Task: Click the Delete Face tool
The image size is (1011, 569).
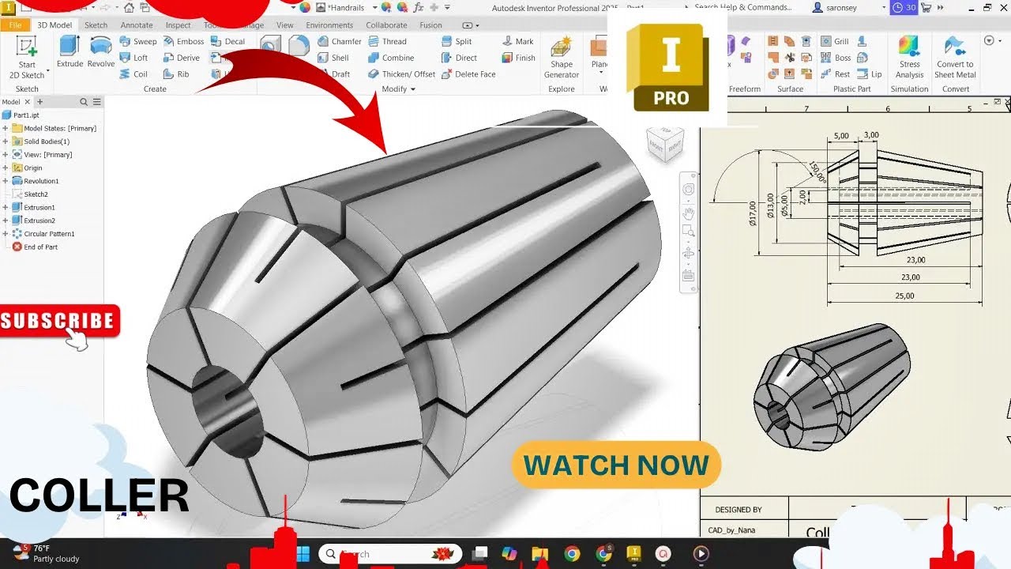Action: point(468,74)
